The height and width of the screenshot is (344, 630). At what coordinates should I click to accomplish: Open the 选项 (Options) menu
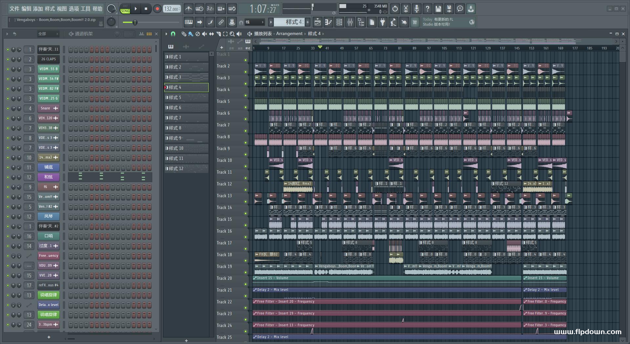pos(74,9)
